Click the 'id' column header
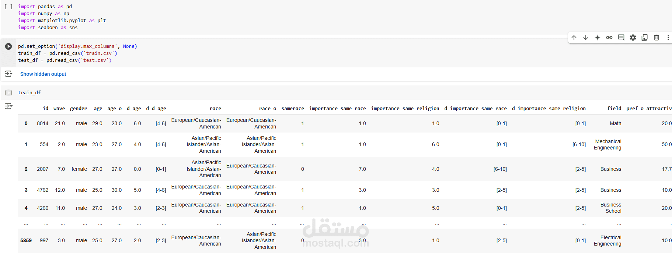 click(x=45, y=109)
